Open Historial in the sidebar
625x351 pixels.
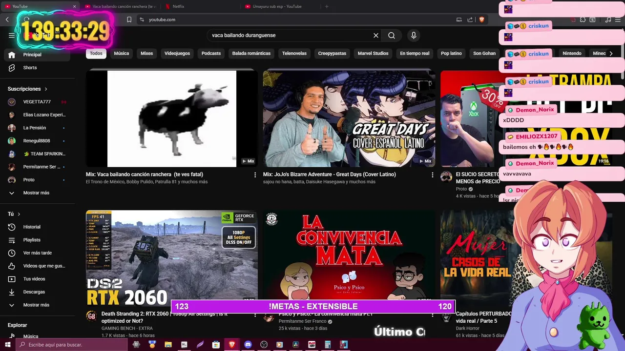[37, 227]
